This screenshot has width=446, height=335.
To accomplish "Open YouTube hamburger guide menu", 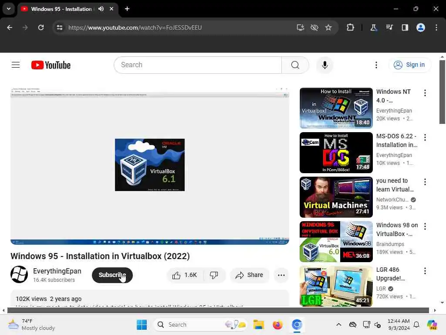I will (x=16, y=65).
